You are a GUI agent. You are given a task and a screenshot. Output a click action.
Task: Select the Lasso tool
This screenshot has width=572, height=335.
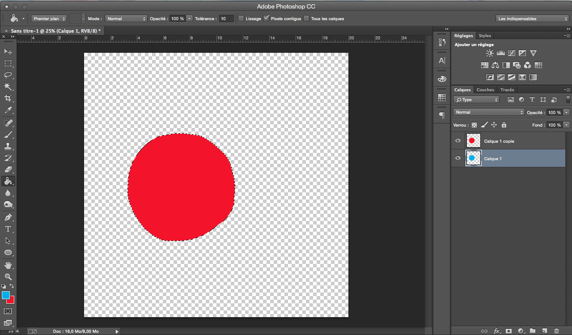coord(8,75)
